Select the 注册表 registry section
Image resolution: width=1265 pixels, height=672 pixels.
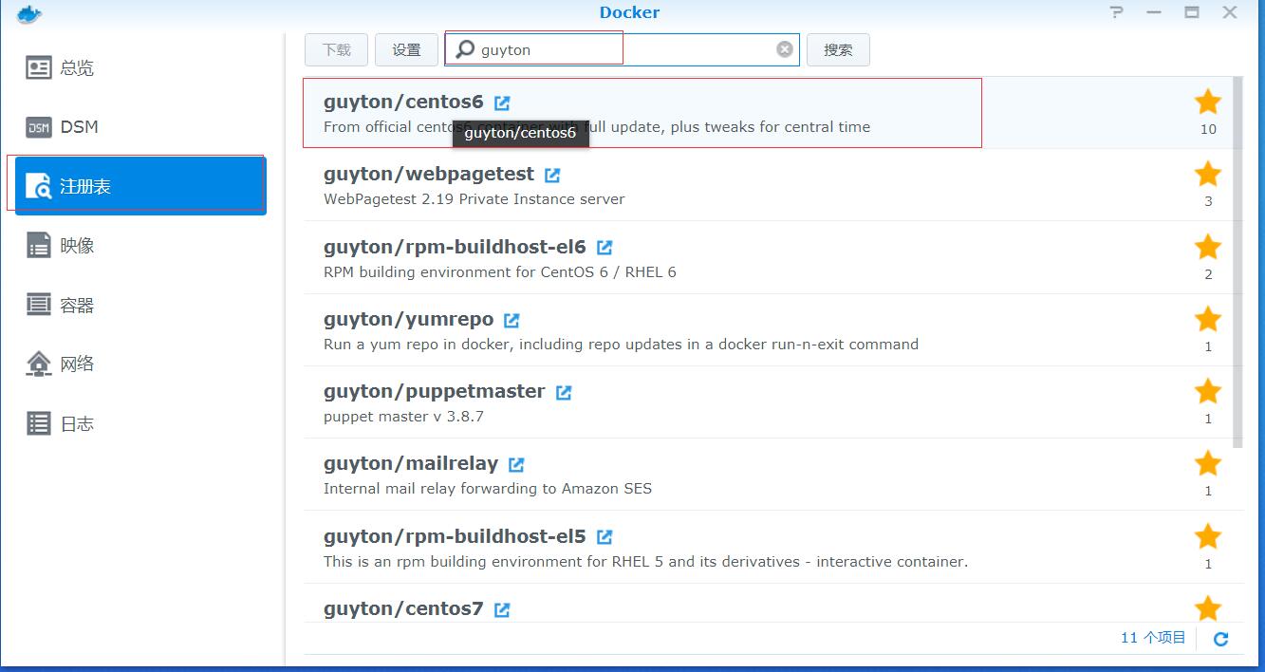[140, 186]
